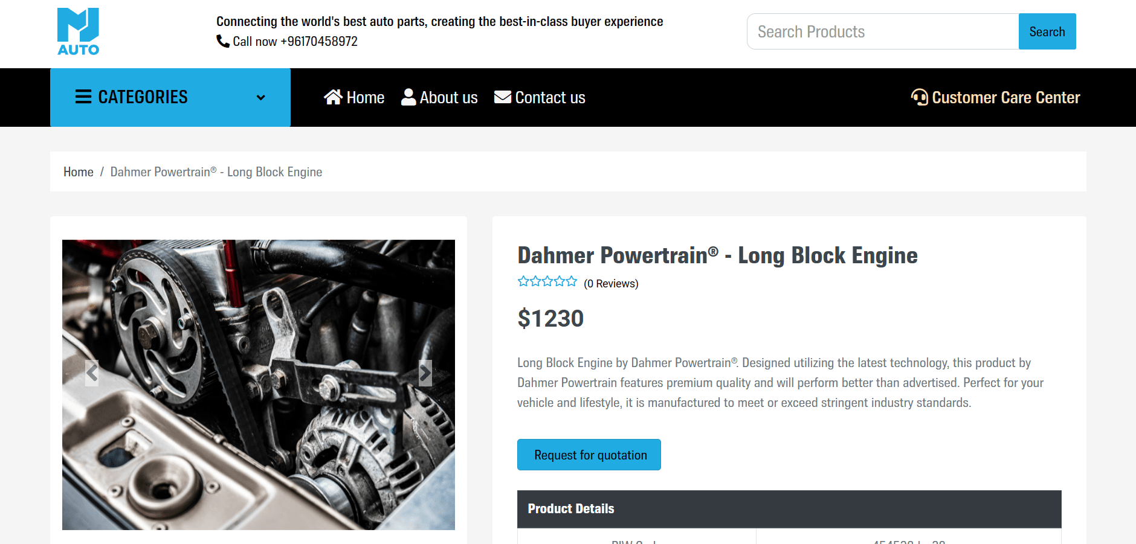Viewport: 1136px width, 544px height.
Task: Click the person icon for About us
Action: click(408, 97)
